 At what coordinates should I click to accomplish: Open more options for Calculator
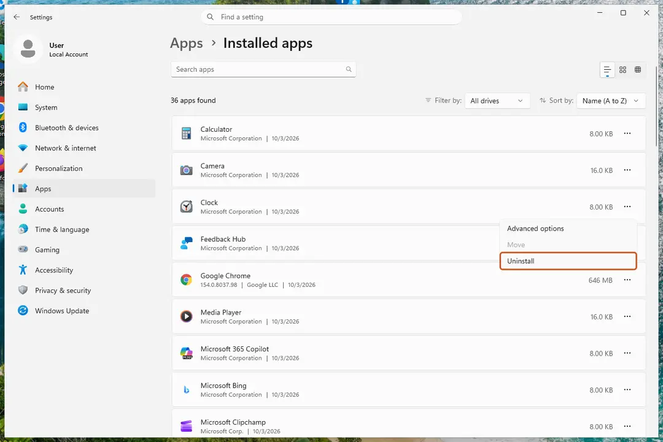pos(627,134)
